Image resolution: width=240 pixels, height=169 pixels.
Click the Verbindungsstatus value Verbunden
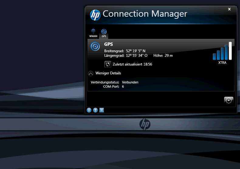(130, 82)
